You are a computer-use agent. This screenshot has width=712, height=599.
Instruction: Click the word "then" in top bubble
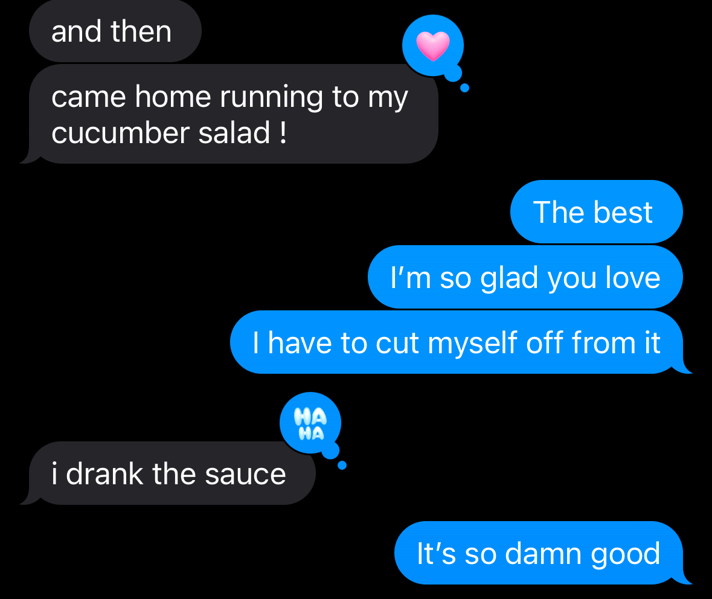pyautogui.click(x=141, y=31)
